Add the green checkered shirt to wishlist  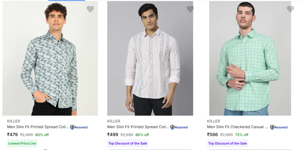pos(290,9)
